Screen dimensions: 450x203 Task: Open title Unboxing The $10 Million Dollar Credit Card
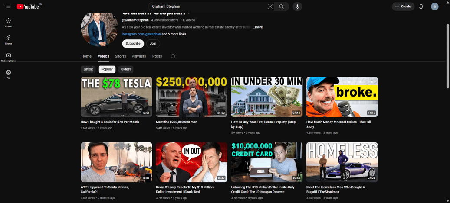tap(263, 189)
